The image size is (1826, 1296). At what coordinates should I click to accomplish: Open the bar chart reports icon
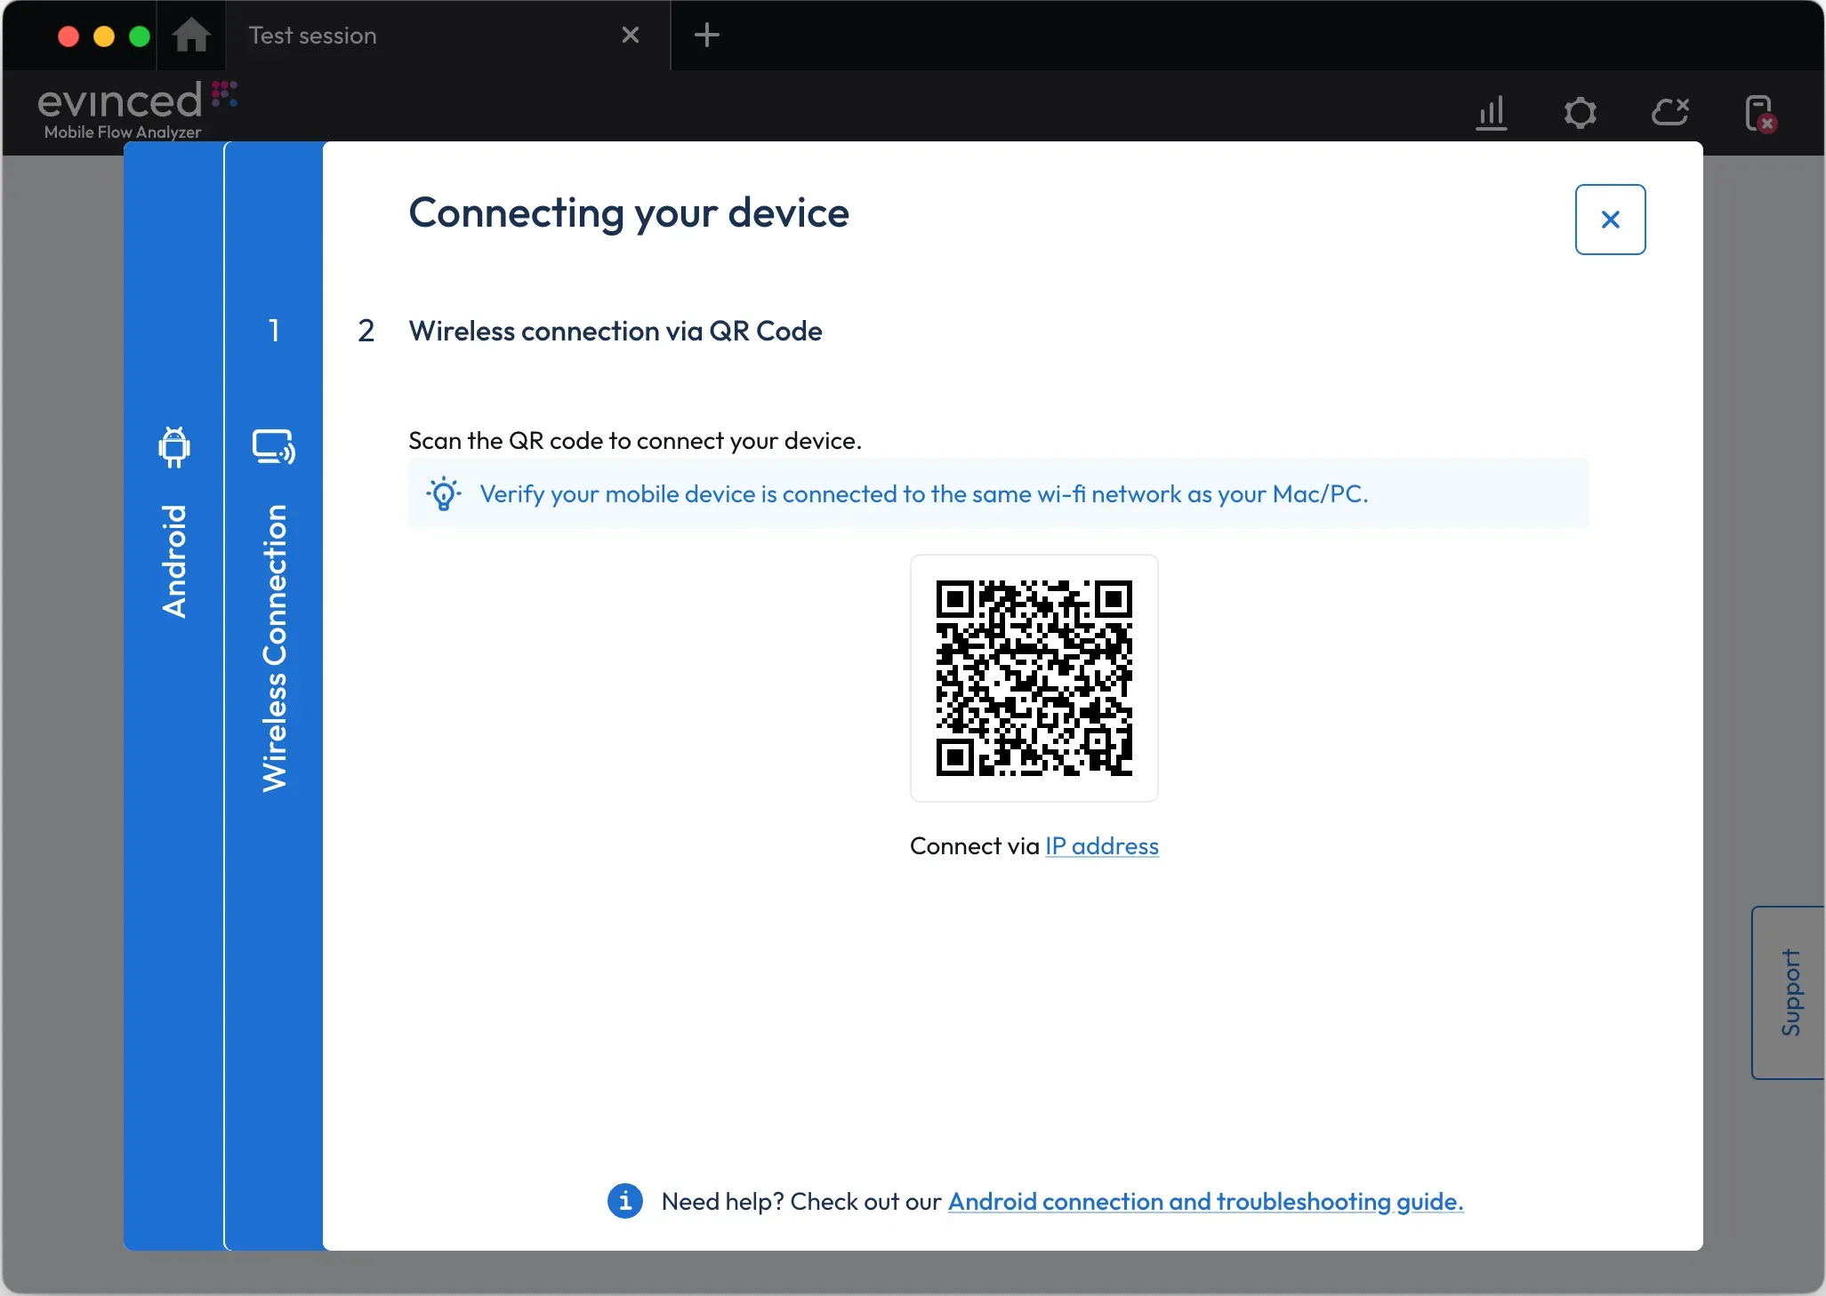[1492, 113]
